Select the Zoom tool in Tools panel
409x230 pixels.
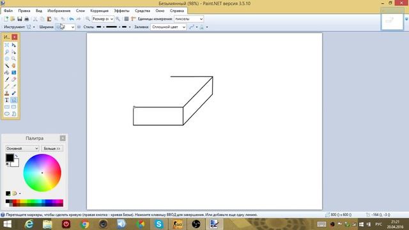14,59
